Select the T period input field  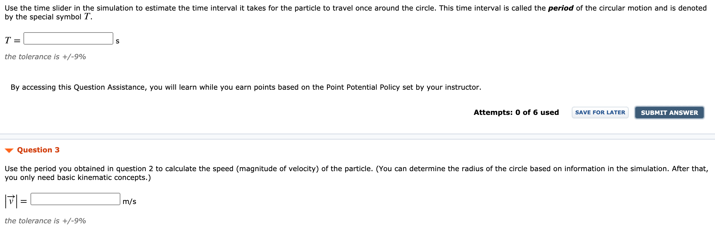pos(68,38)
